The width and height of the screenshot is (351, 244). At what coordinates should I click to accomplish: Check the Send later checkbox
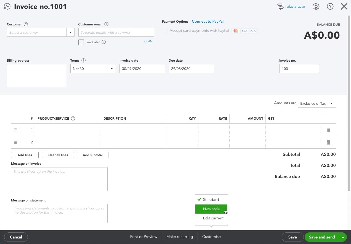pyautogui.click(x=81, y=42)
